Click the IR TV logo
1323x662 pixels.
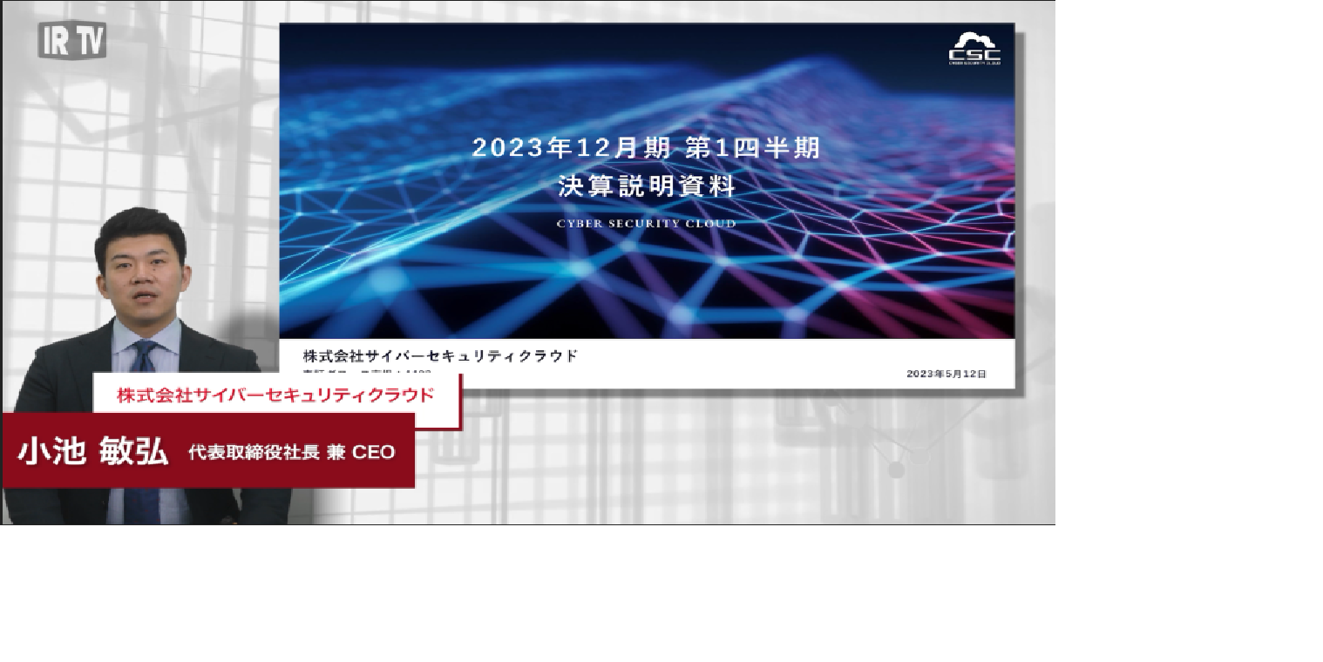(x=72, y=40)
